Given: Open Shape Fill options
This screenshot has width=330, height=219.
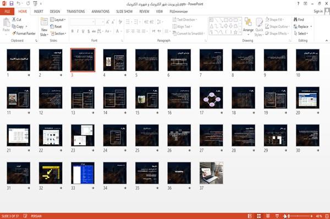Looking at the screenshot, I should [274, 20].
